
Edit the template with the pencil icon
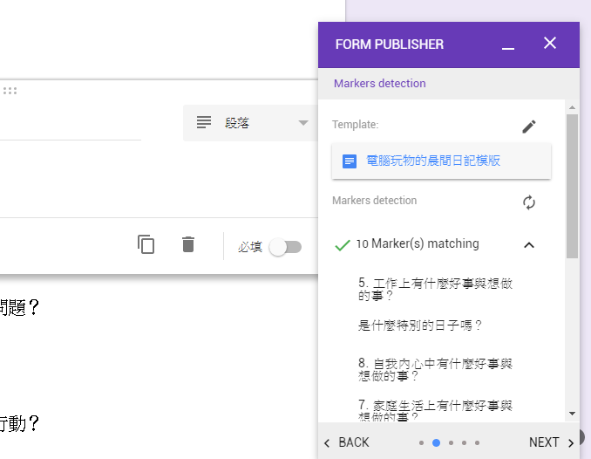point(529,127)
